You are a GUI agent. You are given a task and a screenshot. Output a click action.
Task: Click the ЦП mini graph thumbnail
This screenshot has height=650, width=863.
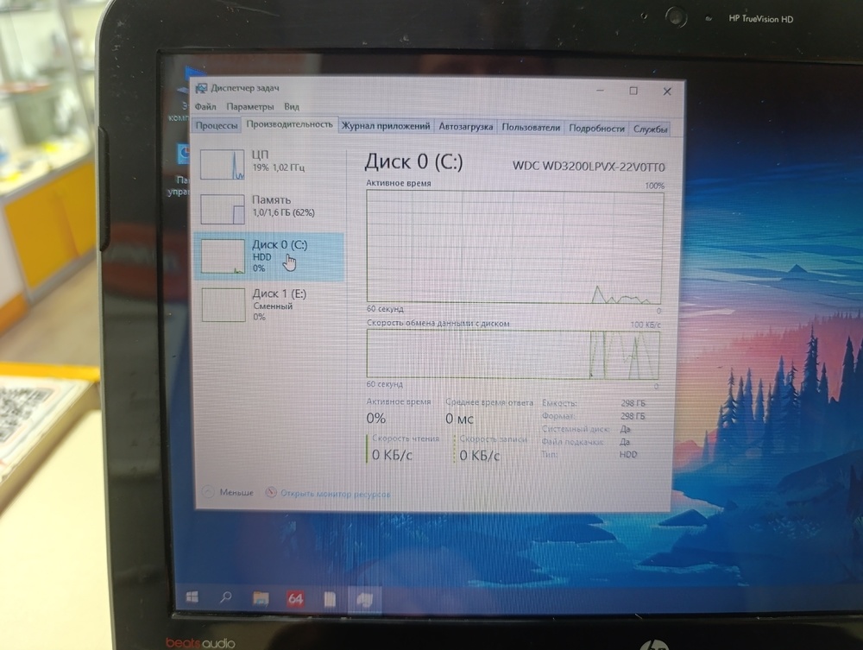click(223, 165)
